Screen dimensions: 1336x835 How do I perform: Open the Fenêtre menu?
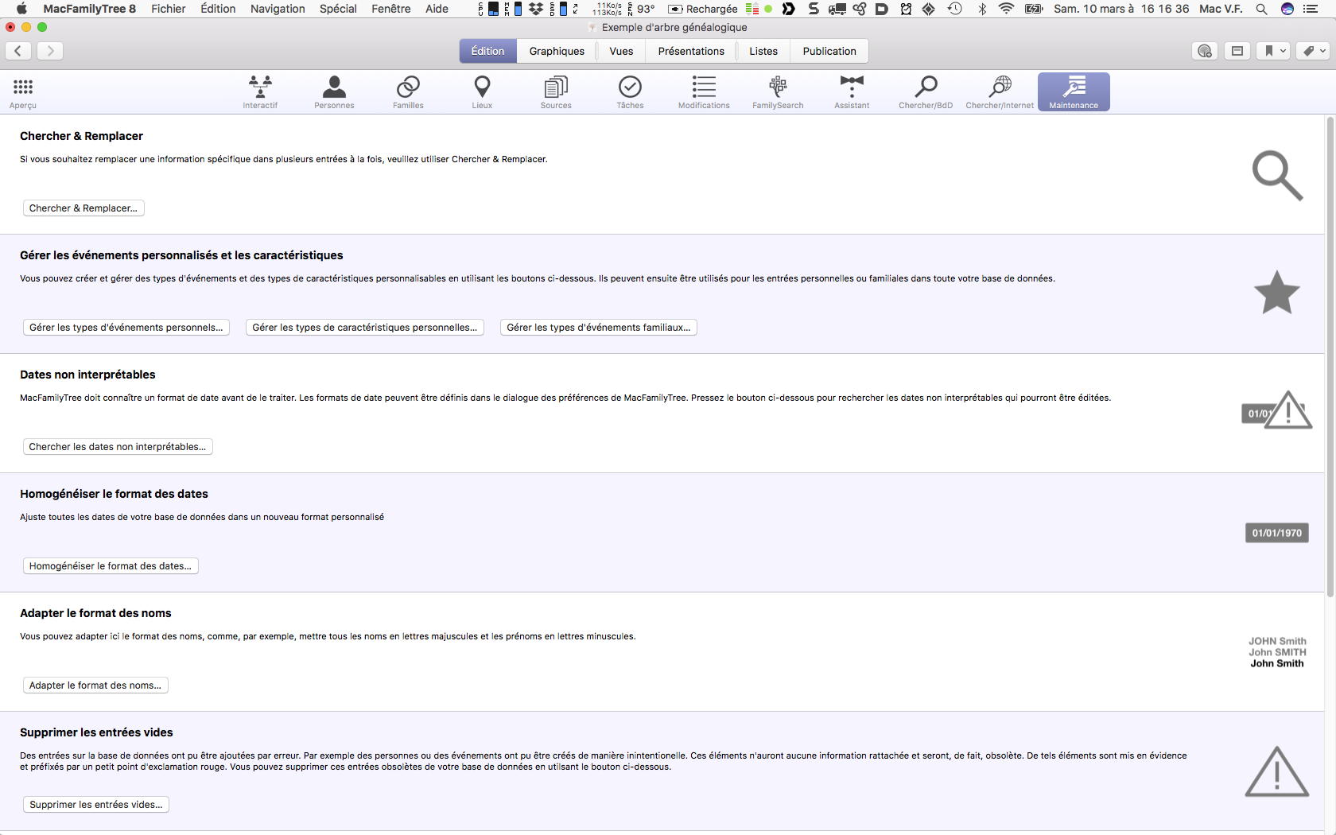pos(391,9)
